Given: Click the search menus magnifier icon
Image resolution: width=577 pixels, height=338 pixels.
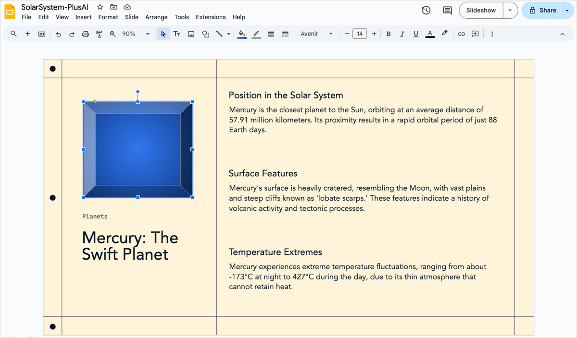Looking at the screenshot, I should pos(13,34).
